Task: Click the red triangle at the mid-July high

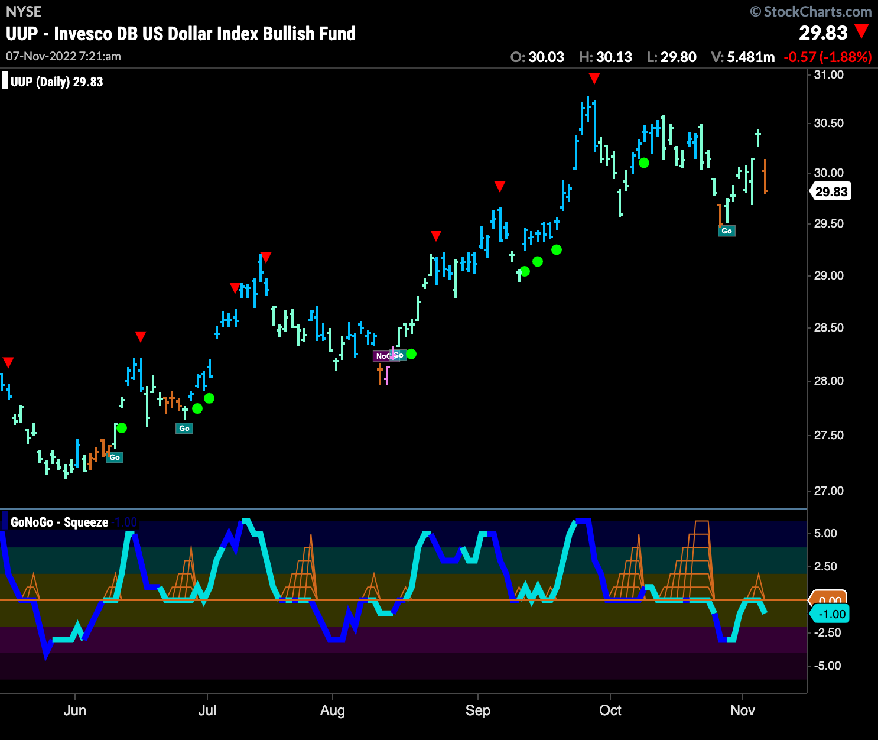Action: pyautogui.click(x=266, y=257)
